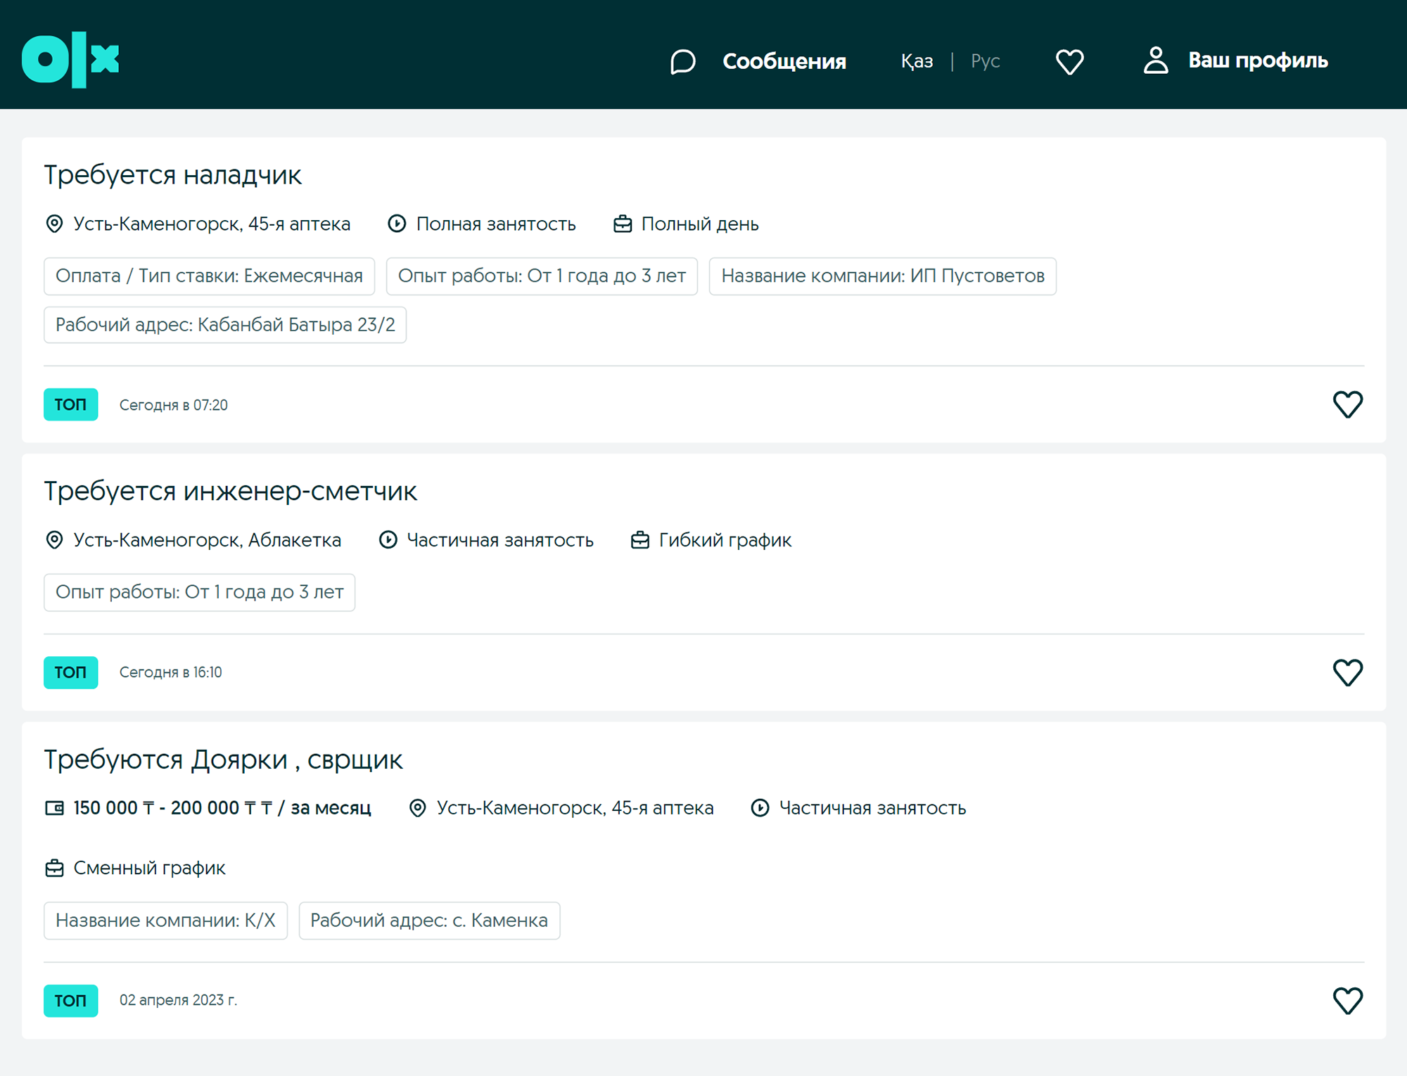Open favorites heart icon in header
The image size is (1407, 1076).
point(1069,61)
